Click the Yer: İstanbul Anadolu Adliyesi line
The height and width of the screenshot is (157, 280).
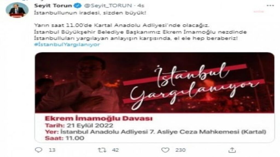click(155, 132)
